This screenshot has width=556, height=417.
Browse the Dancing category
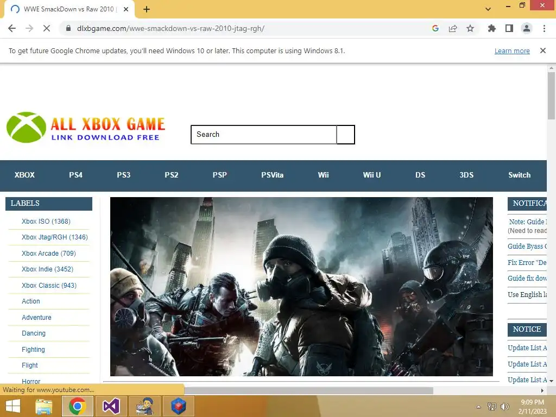point(34,333)
